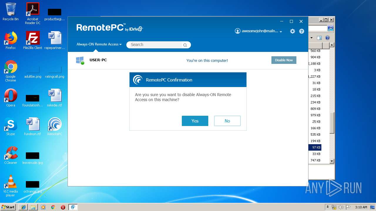Screen dimensions: 376x211
Task: Click Explorer preview pane icon
Action: coord(319,38)
